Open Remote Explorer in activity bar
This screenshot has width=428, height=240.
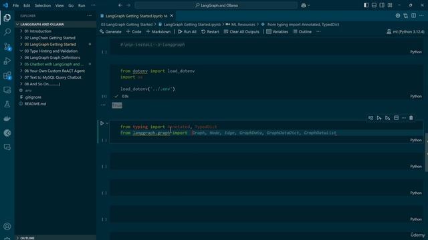7,90
